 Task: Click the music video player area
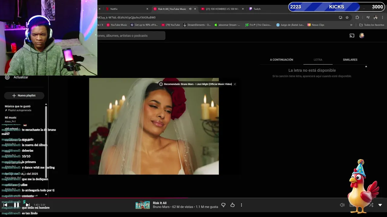pyautogui.click(x=154, y=126)
